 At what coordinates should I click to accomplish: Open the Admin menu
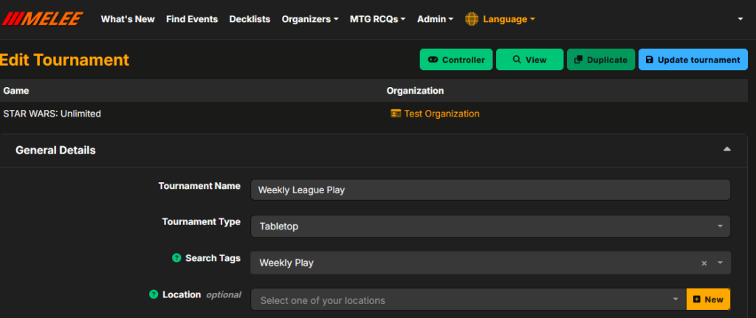pos(435,19)
